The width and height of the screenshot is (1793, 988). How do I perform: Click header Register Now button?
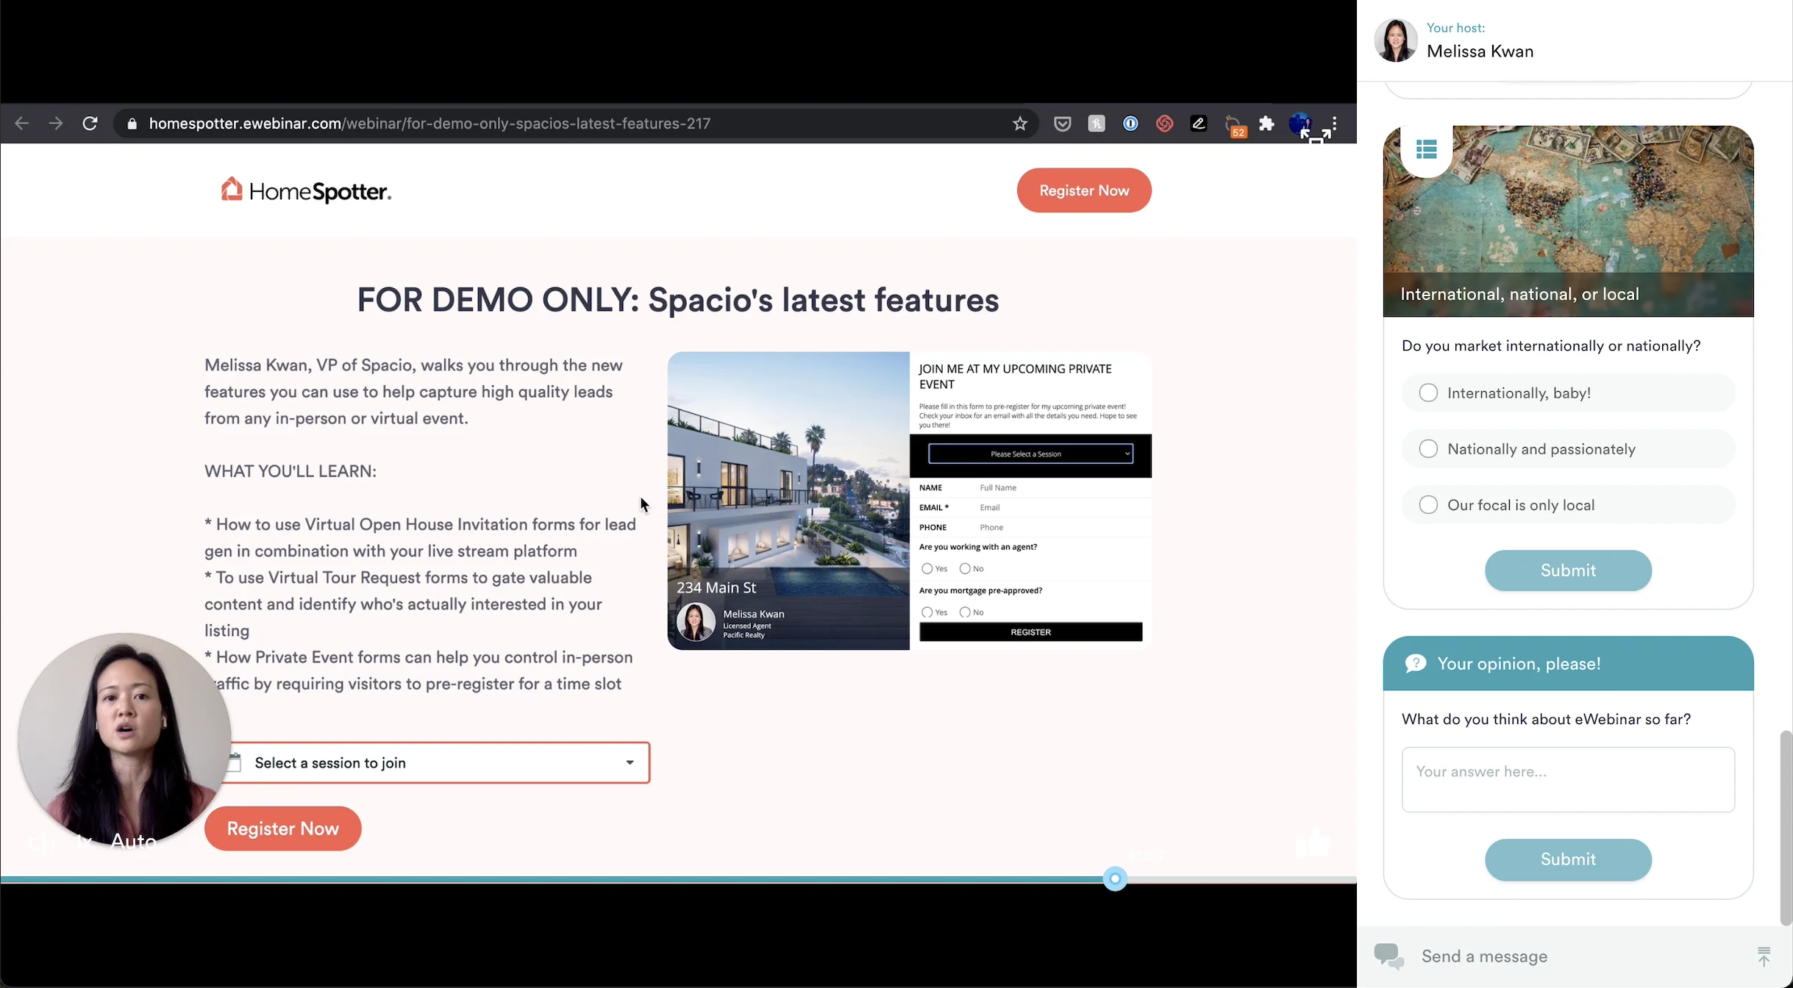(1083, 190)
